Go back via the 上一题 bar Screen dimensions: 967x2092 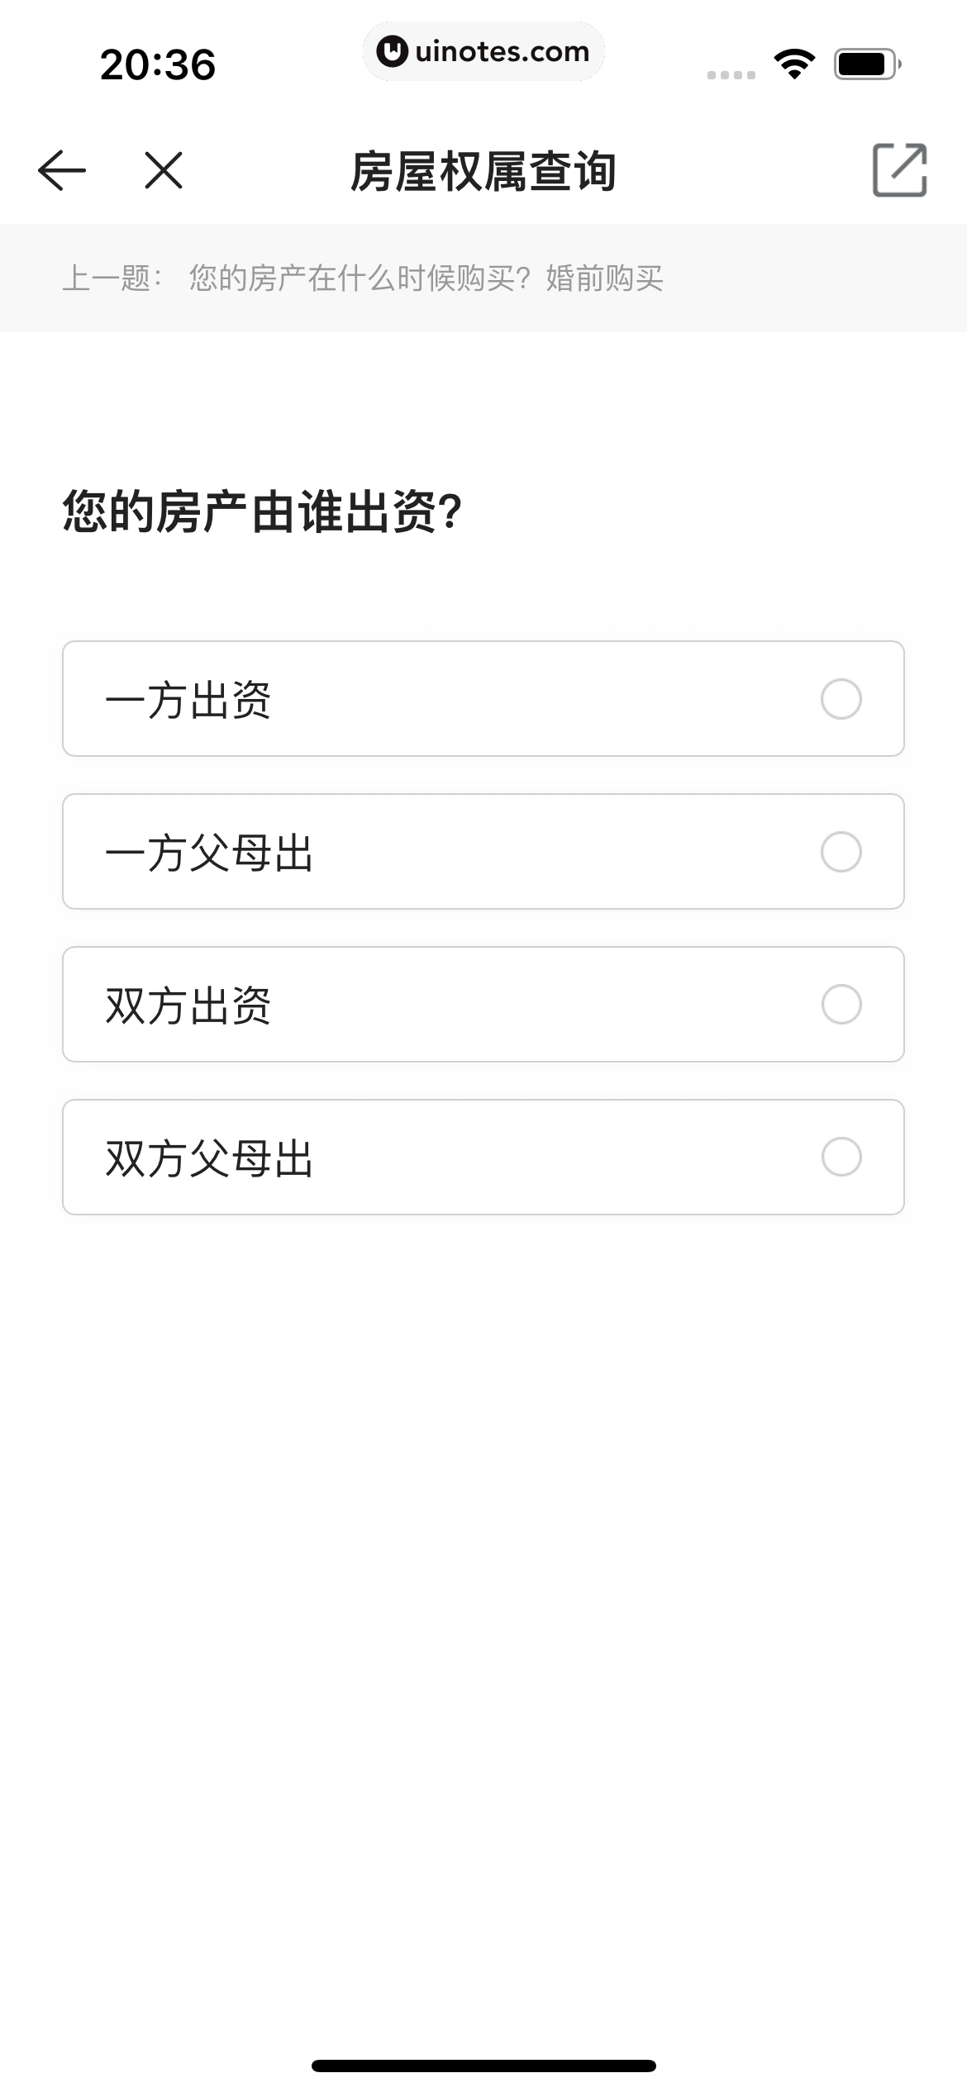coord(364,278)
